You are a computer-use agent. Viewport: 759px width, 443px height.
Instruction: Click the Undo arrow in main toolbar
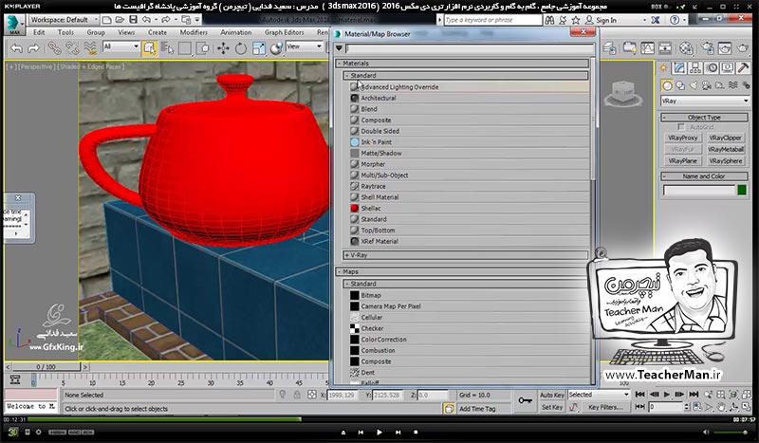(16, 48)
